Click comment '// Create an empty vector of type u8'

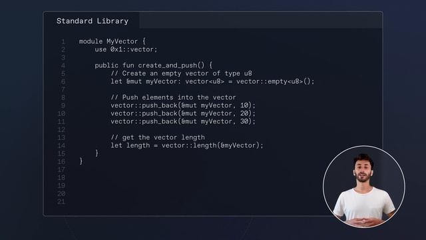pyautogui.click(x=182, y=73)
